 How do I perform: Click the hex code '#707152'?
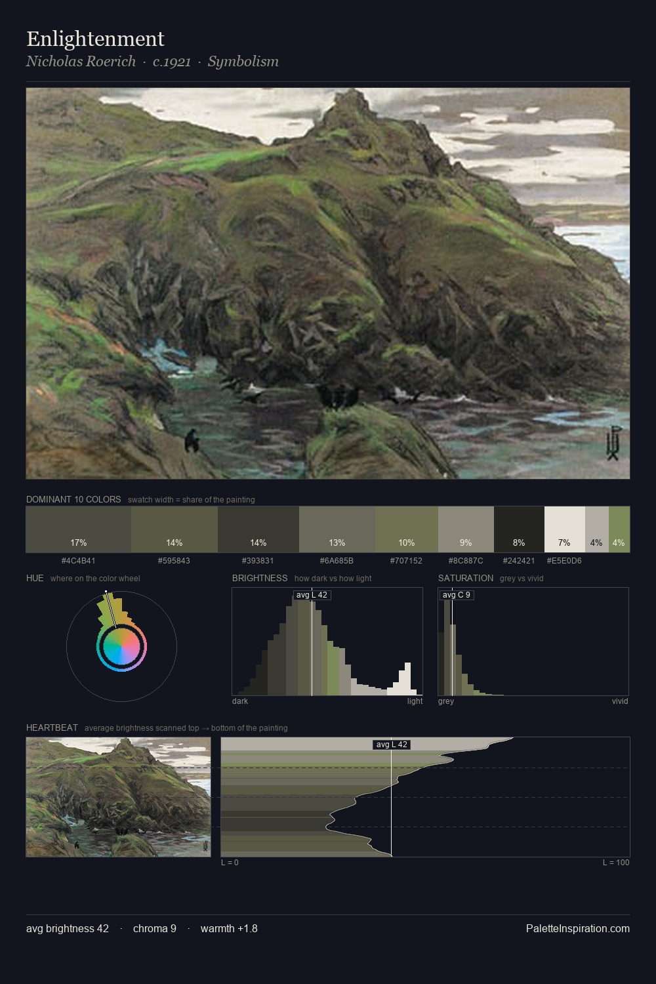(407, 561)
